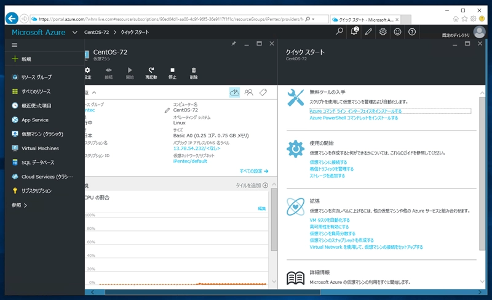Screen dimensions: 492x300
Task: Pin the CentOS-72 blade
Action: [234, 44]
